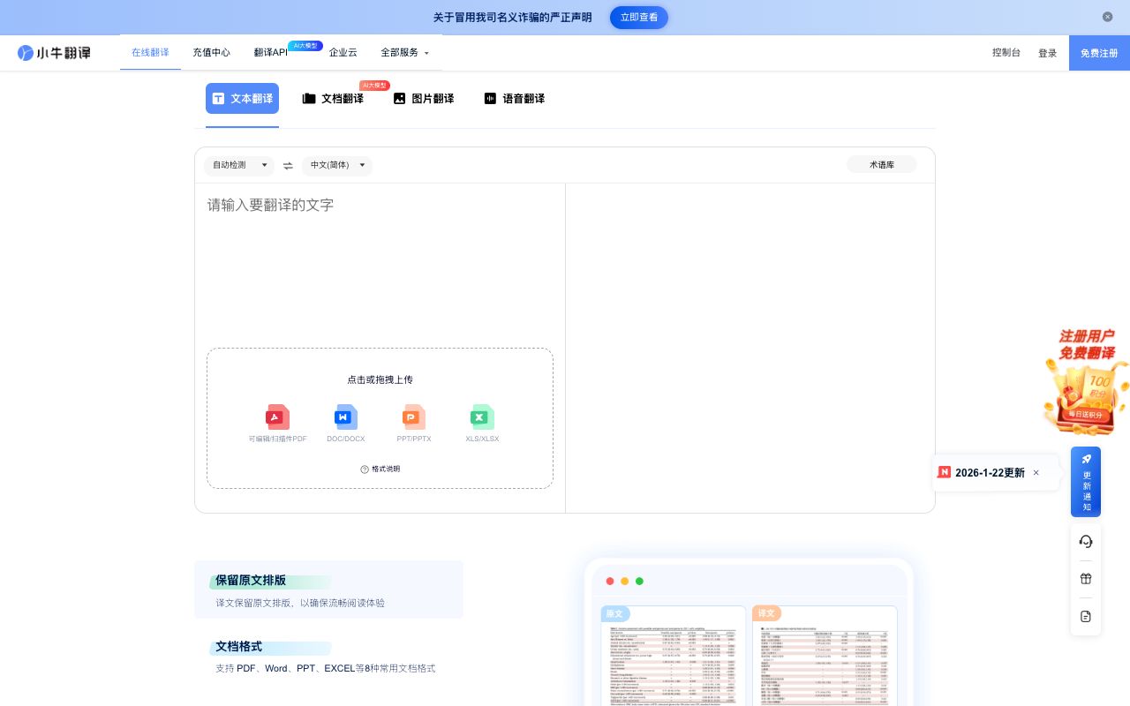Open customer service via headset icon
Image resolution: width=1130 pixels, height=706 pixels.
point(1086,541)
